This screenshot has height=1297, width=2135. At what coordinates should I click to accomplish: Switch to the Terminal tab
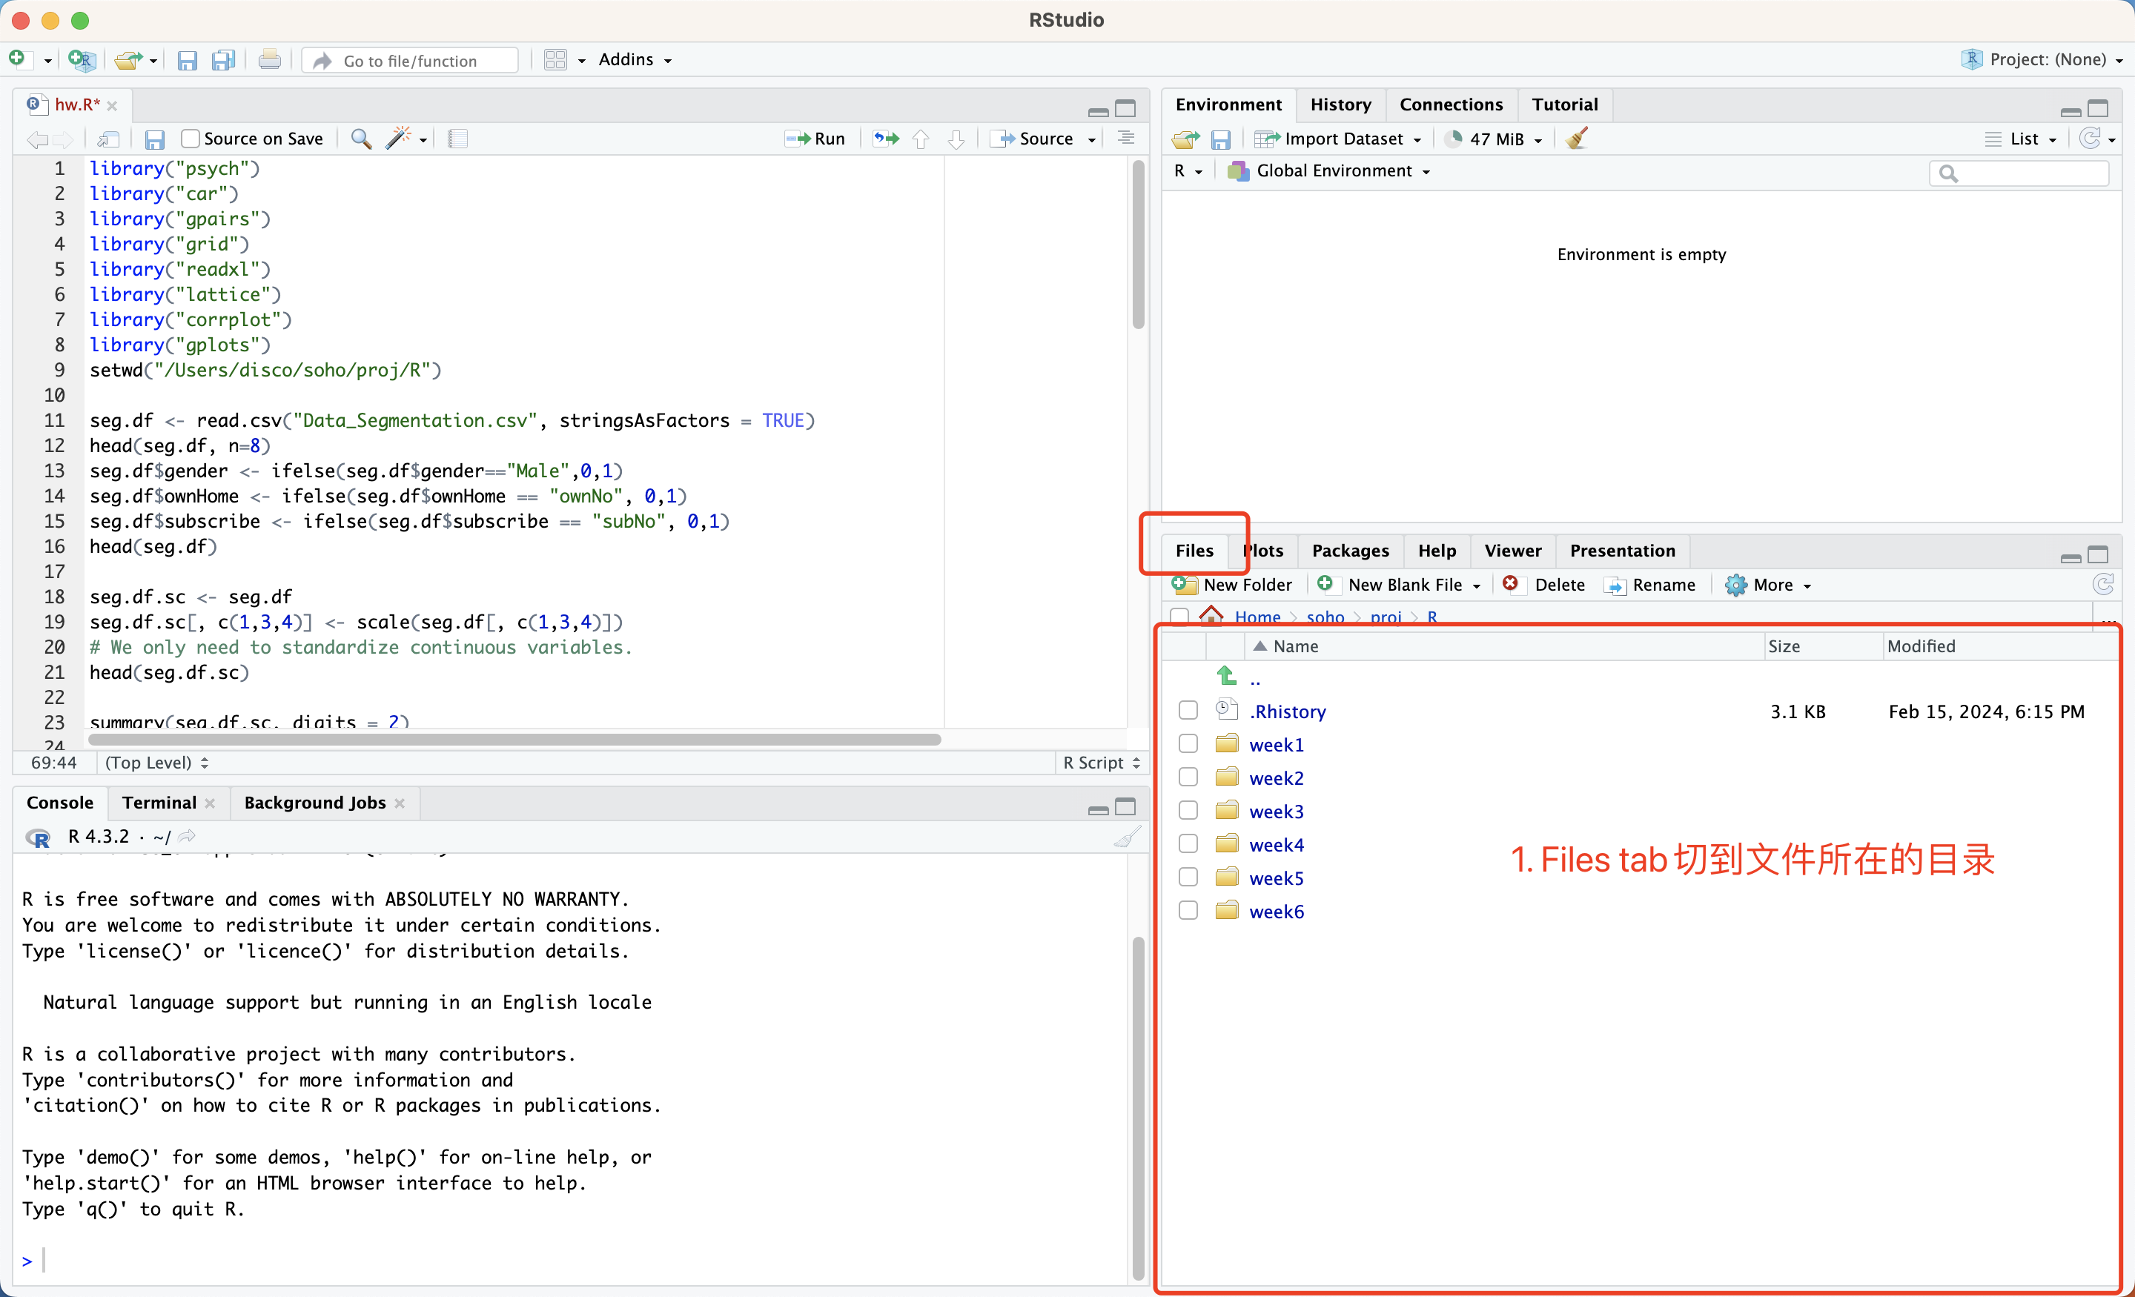[x=159, y=802]
